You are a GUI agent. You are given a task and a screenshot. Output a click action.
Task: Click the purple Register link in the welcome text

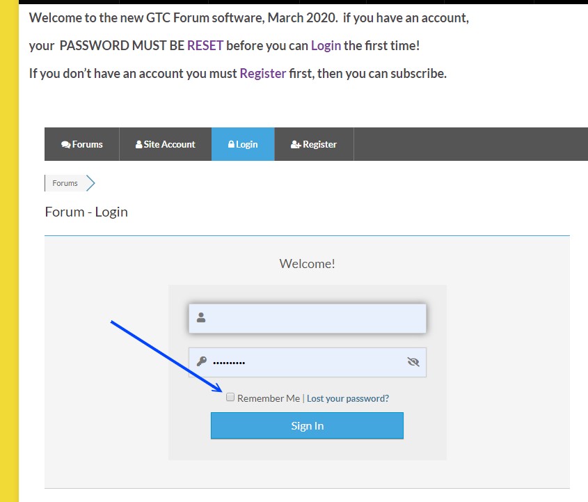[x=263, y=73]
